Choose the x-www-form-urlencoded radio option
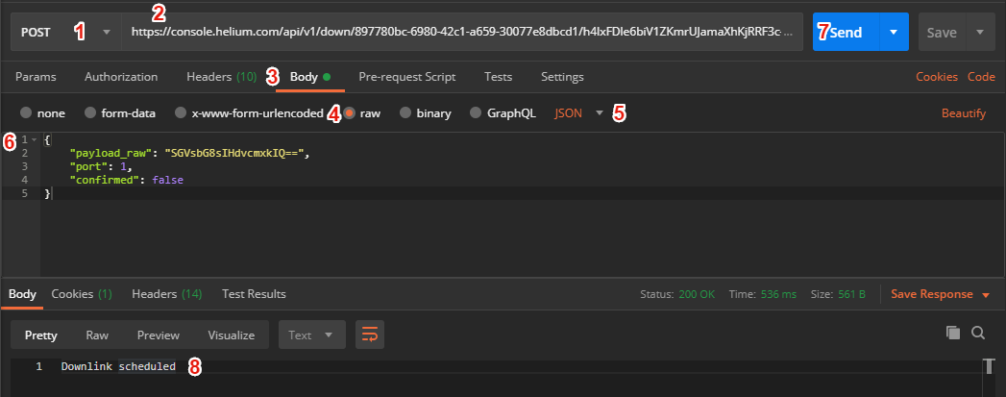Viewport: 1006px width, 397px height. (x=181, y=112)
